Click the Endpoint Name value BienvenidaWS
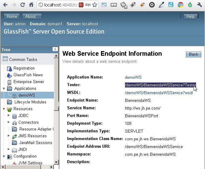The width and height of the screenshot is (205, 169). pyautogui.click(x=138, y=100)
